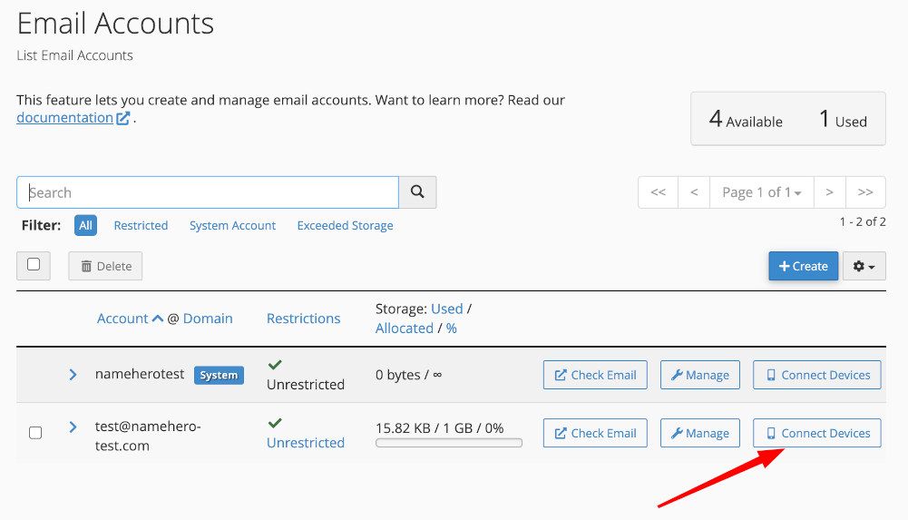Go to next page (>)
Image resolution: width=908 pixels, height=520 pixels.
(x=829, y=192)
